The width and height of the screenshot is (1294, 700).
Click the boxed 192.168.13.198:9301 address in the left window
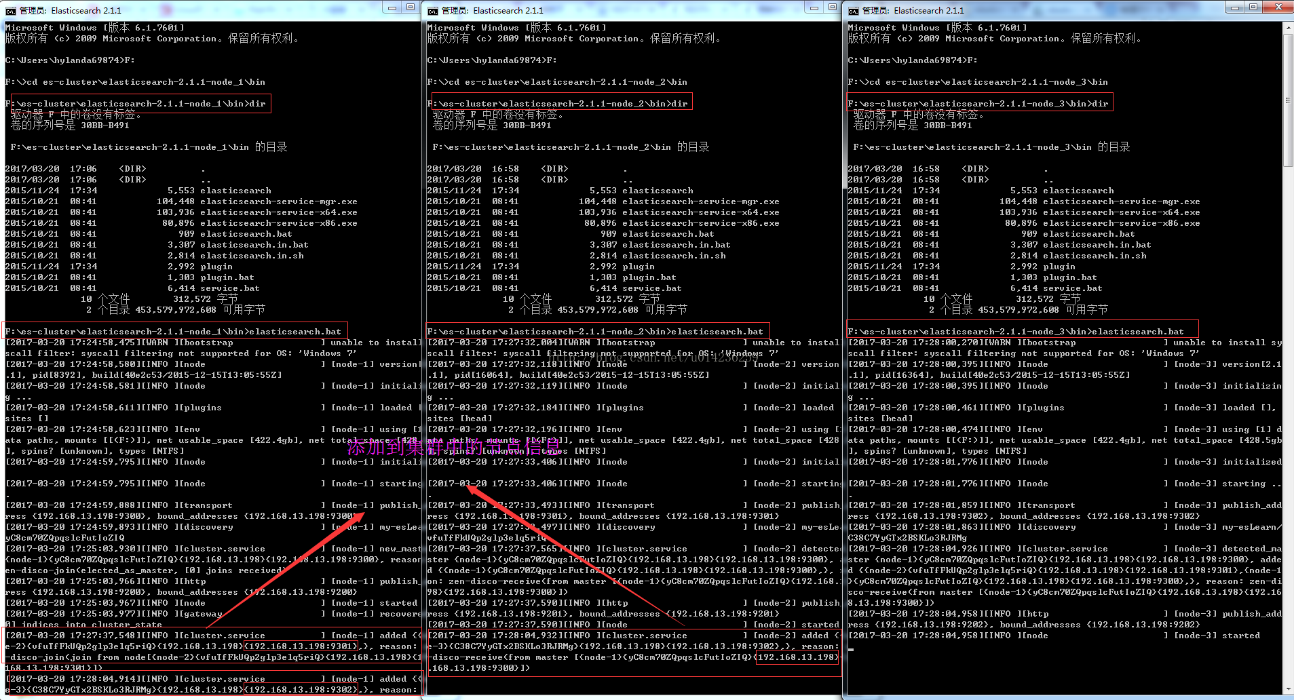301,646
